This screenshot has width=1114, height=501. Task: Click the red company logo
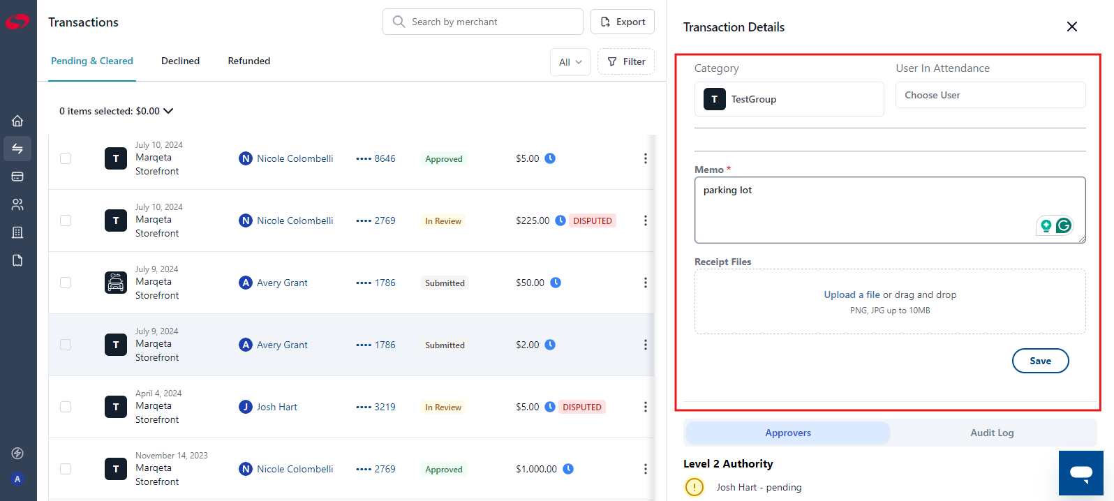click(x=17, y=22)
